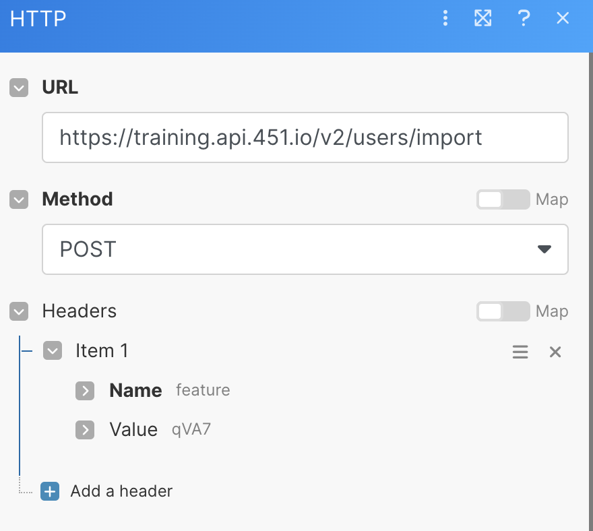Select the Item 1 label
This screenshot has width=593, height=531.
102,350
